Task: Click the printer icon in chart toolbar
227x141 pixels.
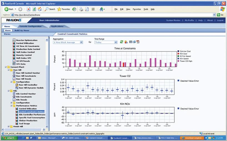Action: coord(134,42)
